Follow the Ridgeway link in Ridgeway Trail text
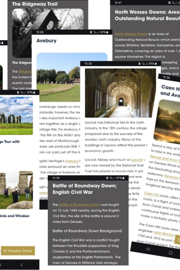The width and height of the screenshot is (180, 270). coord(25,71)
